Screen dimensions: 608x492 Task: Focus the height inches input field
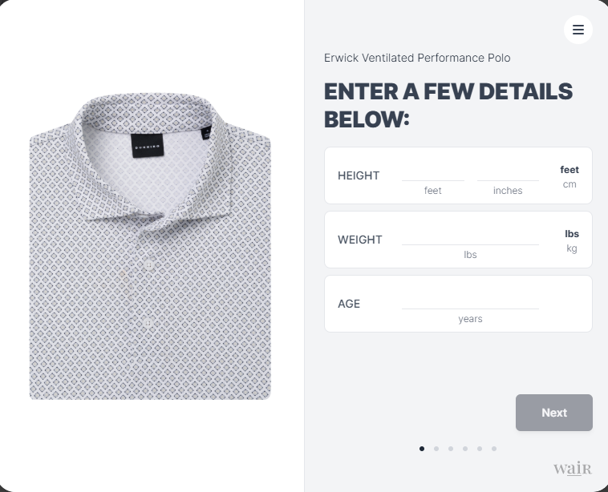508,174
